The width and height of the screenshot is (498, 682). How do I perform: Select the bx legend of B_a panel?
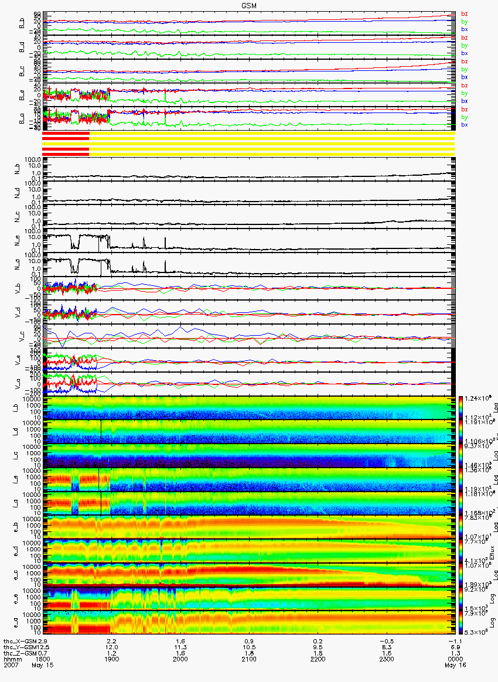pos(464,125)
